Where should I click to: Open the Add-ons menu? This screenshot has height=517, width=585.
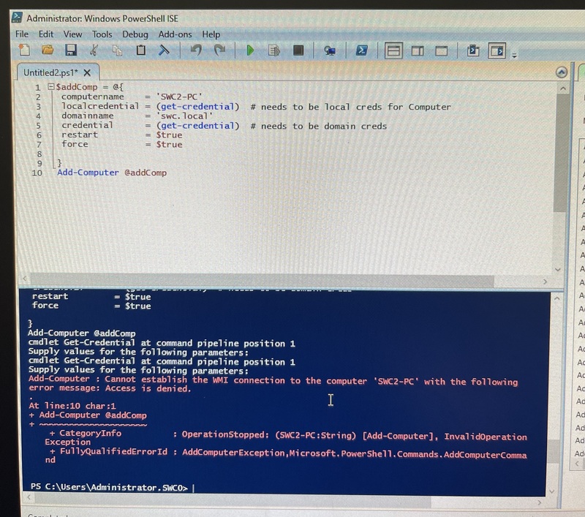click(x=175, y=34)
